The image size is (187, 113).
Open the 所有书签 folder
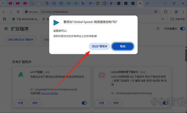click(178, 19)
